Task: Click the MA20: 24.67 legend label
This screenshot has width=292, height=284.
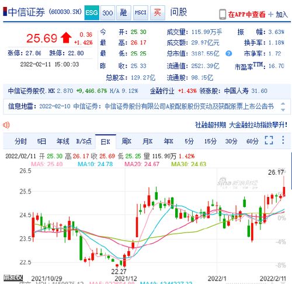Action: click(x=142, y=164)
